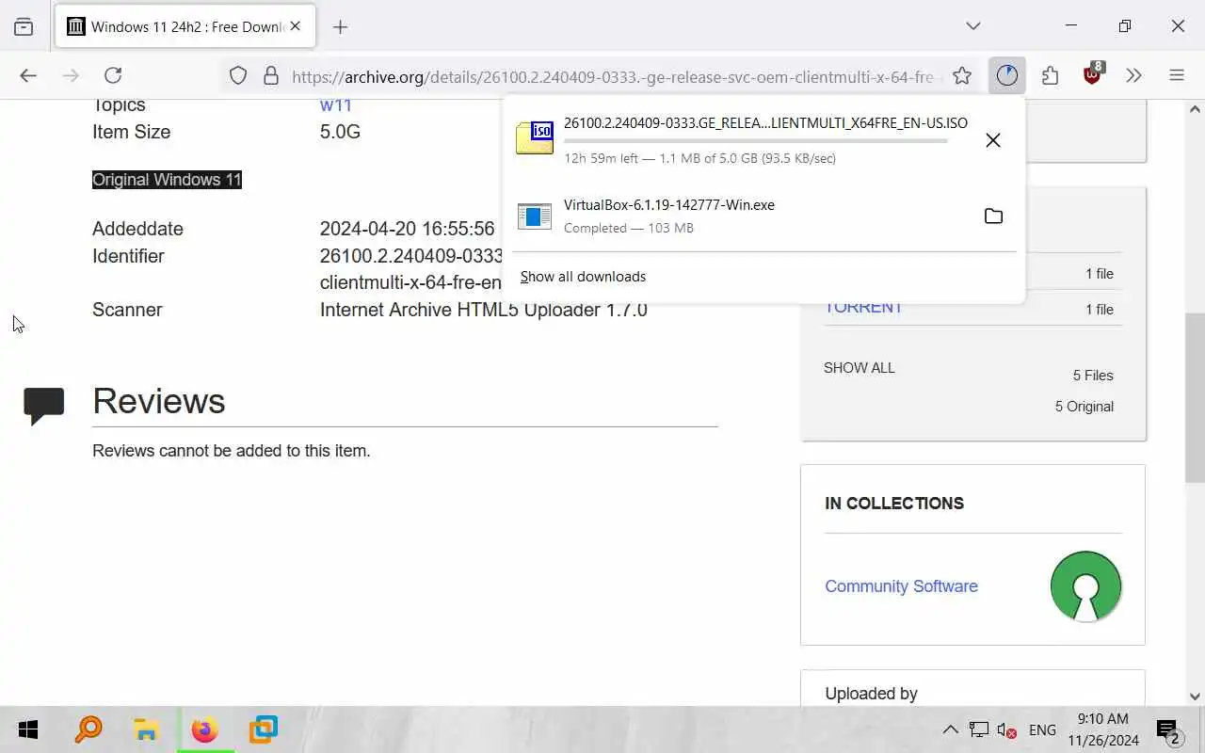
Task: Click the 5.0G item size value
Action: 340,132
